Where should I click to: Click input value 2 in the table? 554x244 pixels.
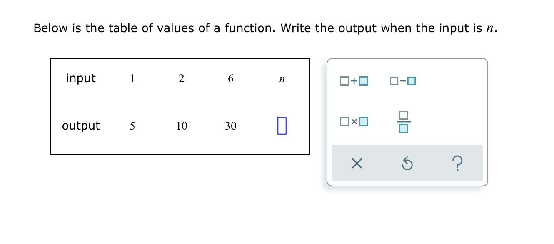coord(181,78)
